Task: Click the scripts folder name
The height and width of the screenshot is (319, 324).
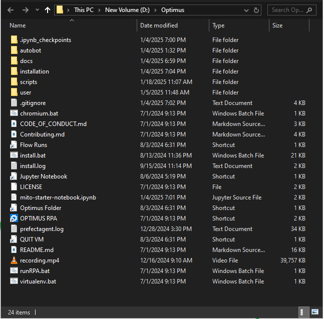Action: click(29, 82)
